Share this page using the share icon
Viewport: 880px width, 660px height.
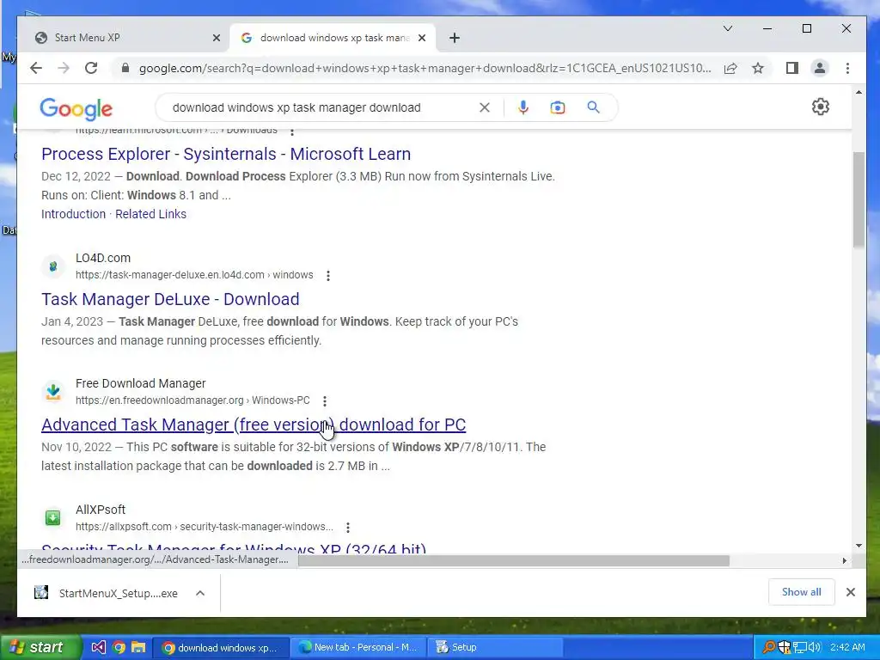[x=730, y=69]
